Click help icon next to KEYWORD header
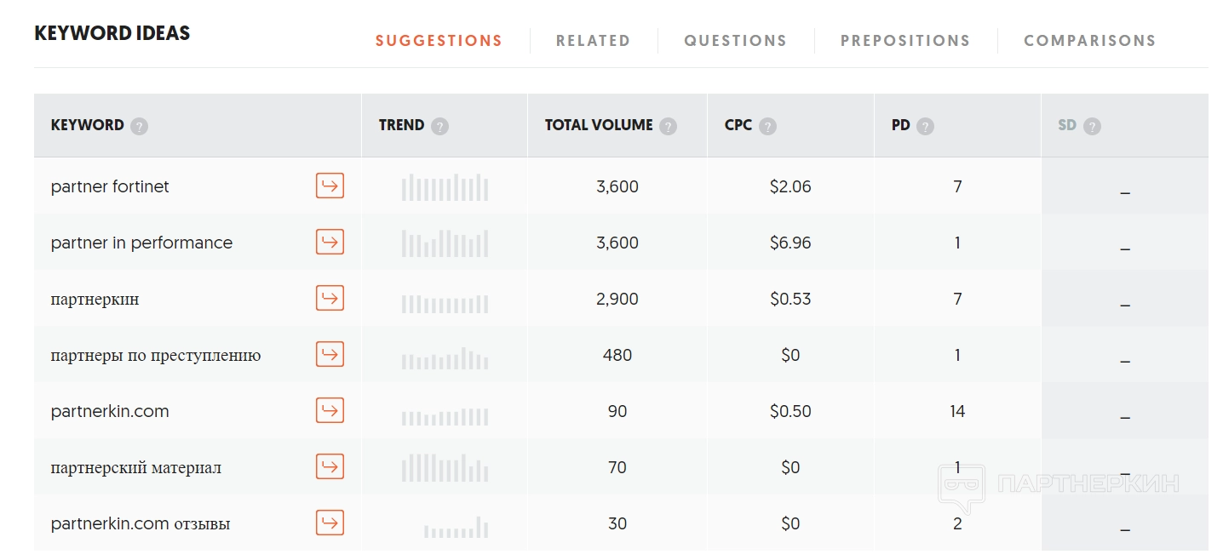The width and height of the screenshot is (1223, 560). (140, 126)
